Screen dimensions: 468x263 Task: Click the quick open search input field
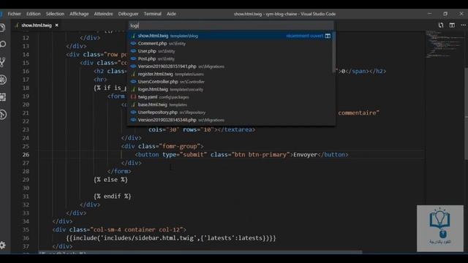coord(231,26)
